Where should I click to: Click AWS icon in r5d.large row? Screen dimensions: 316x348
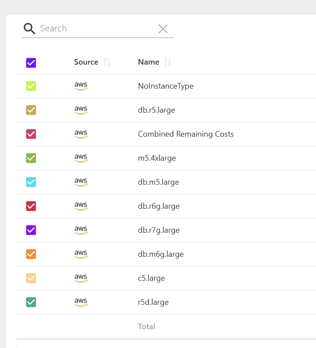tap(81, 302)
